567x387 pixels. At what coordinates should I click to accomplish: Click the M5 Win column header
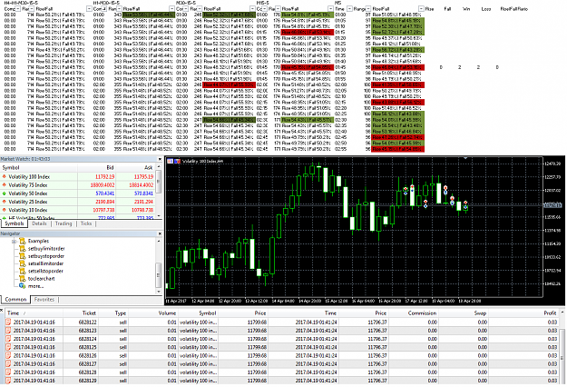[x=466, y=9]
